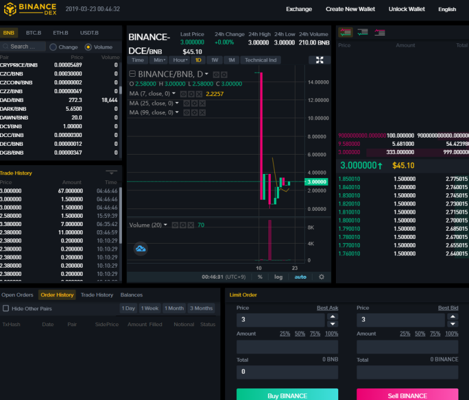Open the Hour interval dropdown
Viewport: 469px width, 400px height.
180,60
